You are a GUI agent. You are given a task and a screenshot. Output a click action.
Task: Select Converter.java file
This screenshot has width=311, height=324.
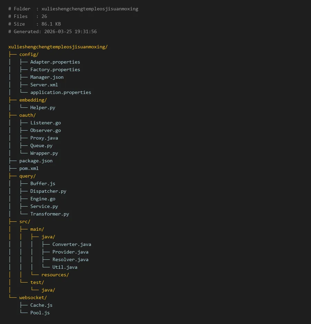(72, 244)
